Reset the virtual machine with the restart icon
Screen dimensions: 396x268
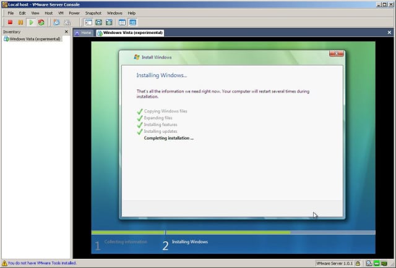[41, 22]
